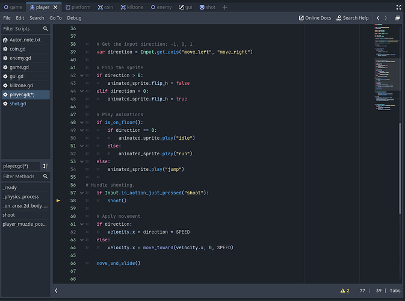This screenshot has height=301, width=405.
Task: Open shot.gd script
Action: 25,104
